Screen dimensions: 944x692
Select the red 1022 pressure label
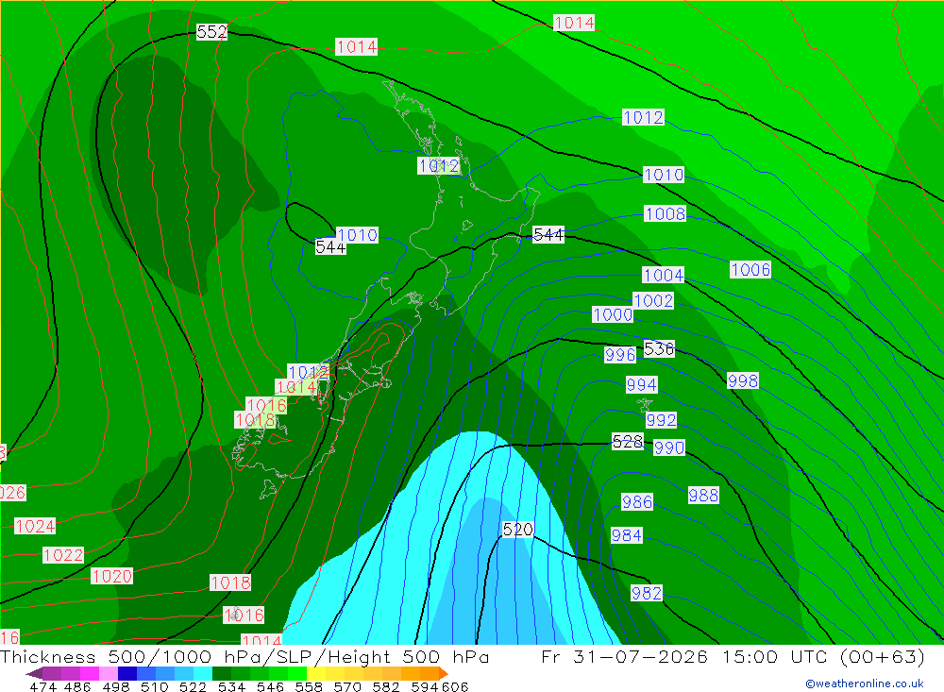[62, 555]
